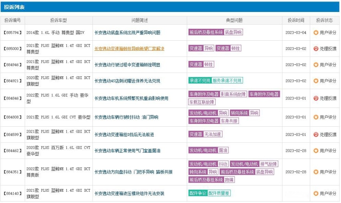Screen dimensions: 341x203
Task: Click the star icon in row 884140
Action: pos(316,193)
